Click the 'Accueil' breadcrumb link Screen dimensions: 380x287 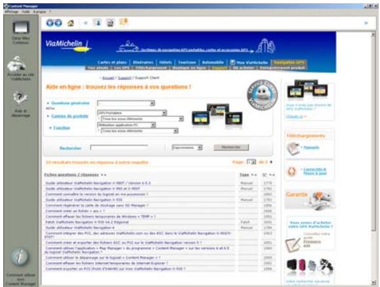coord(108,78)
